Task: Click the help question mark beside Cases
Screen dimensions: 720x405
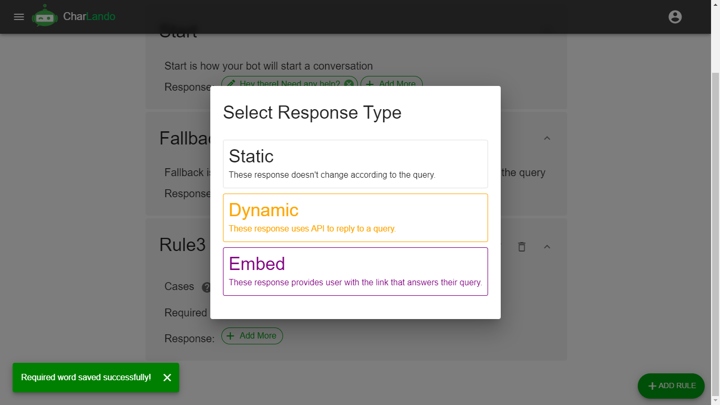Action: pos(206,287)
